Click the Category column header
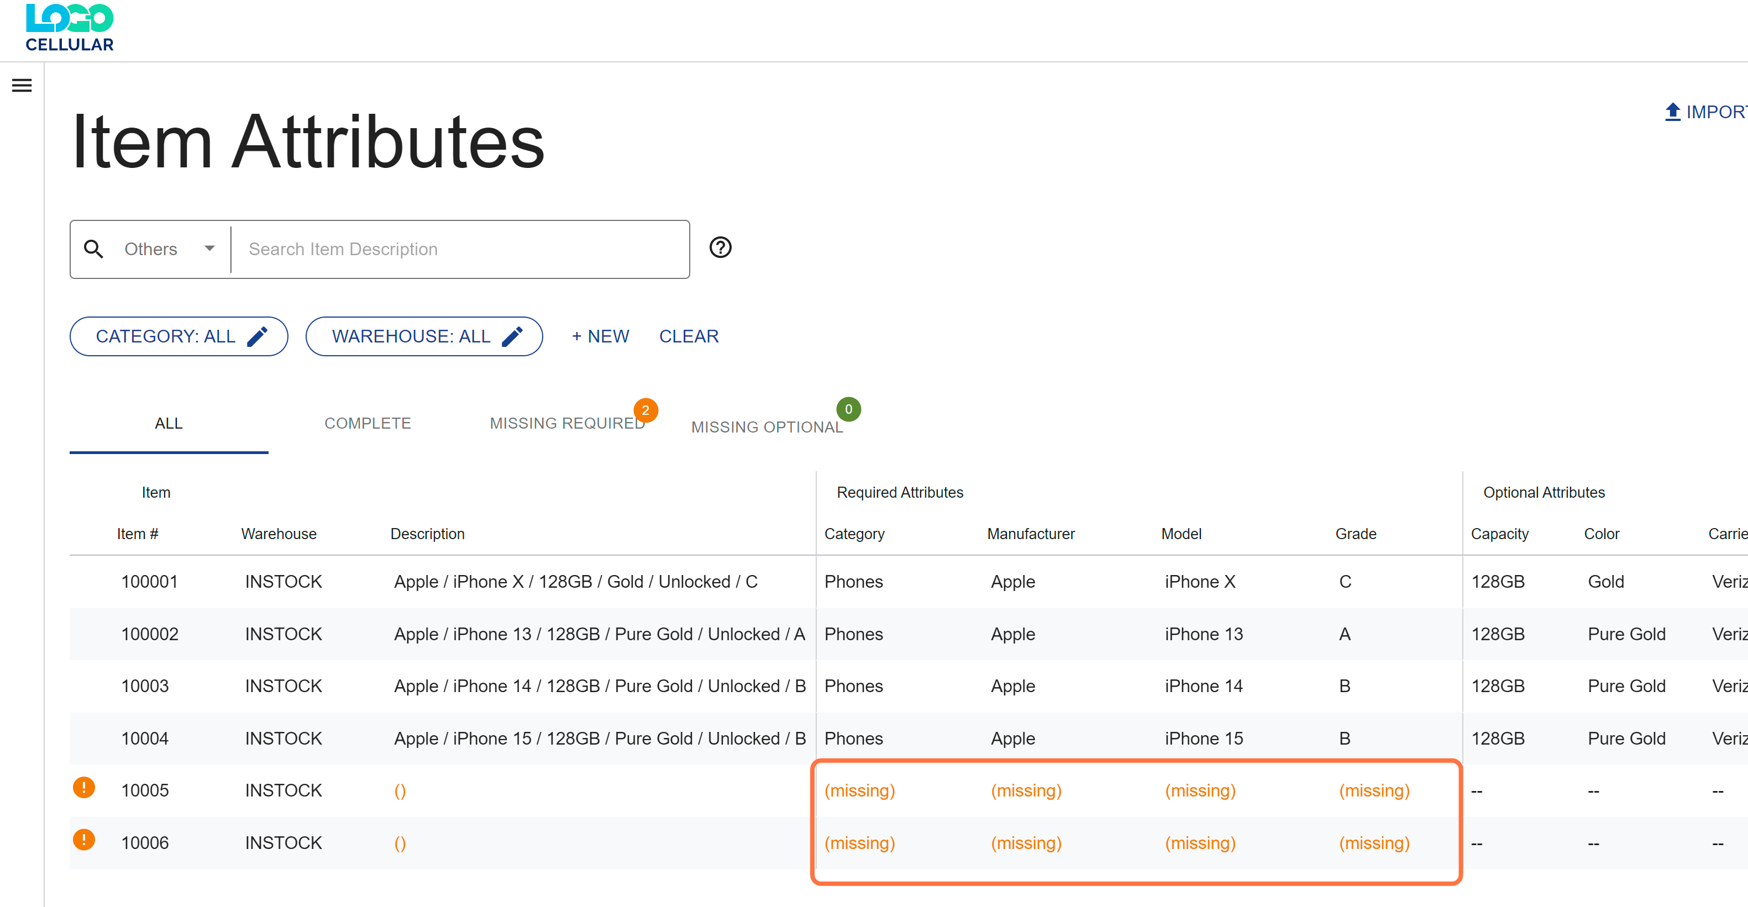This screenshot has width=1748, height=907. [x=854, y=534]
